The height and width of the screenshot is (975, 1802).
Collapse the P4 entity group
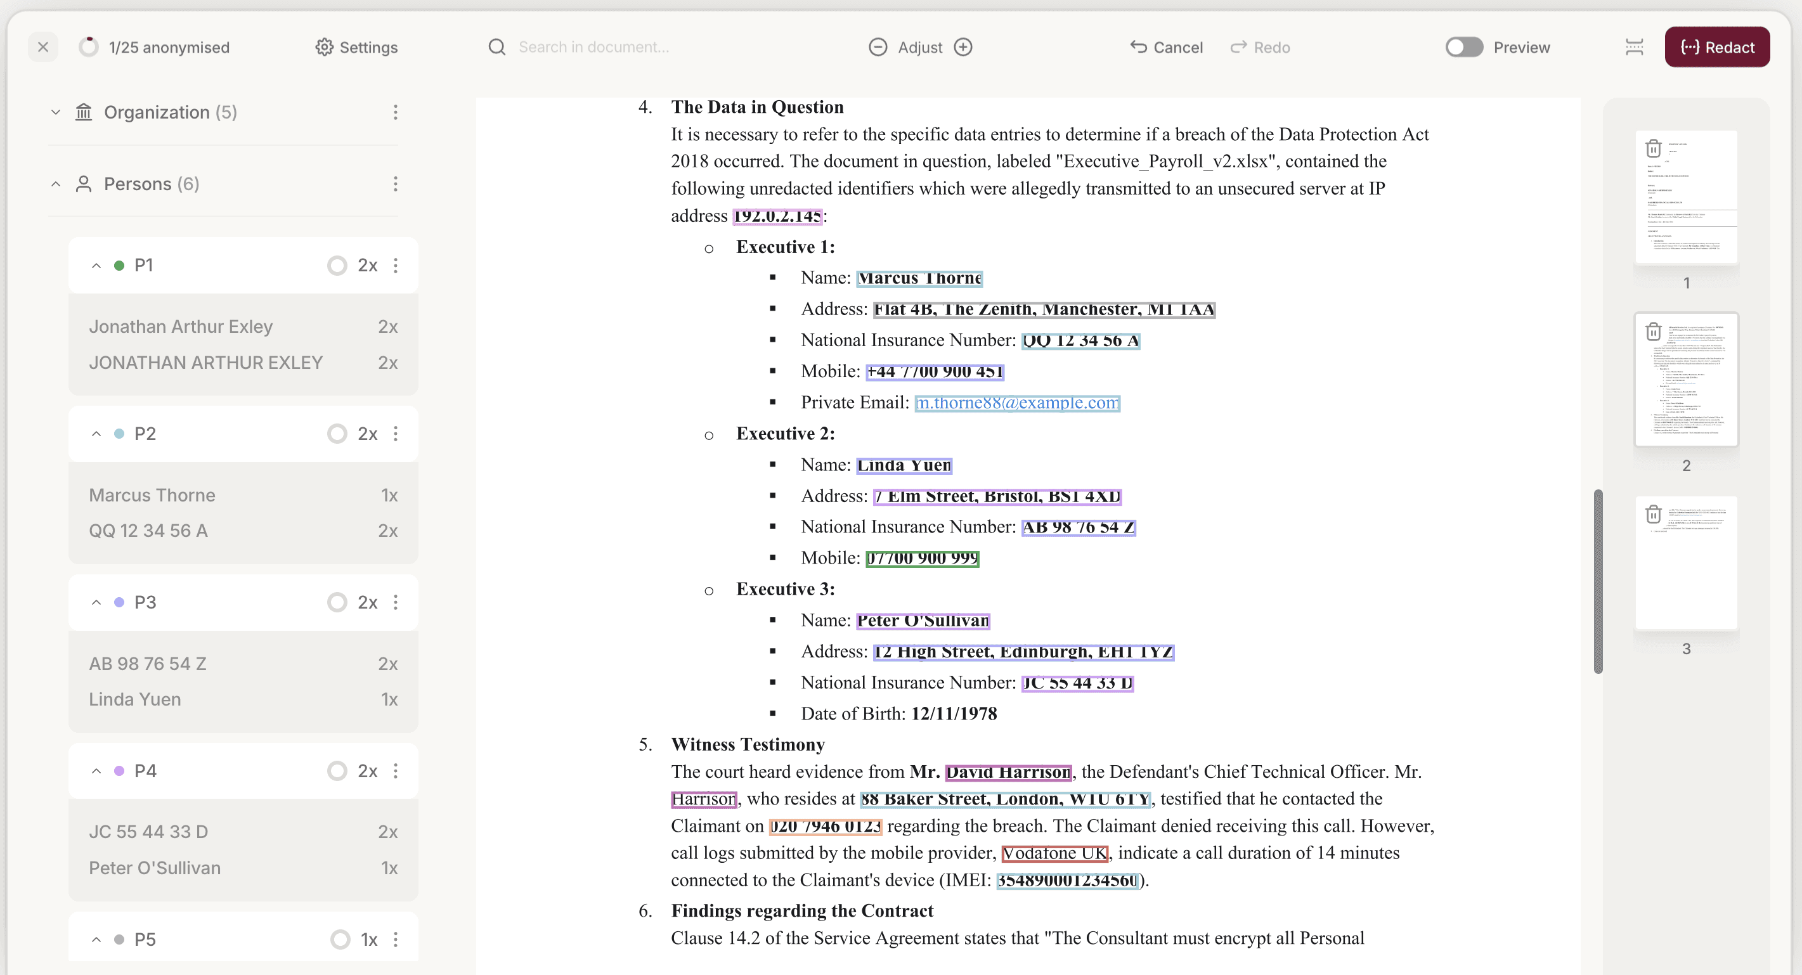96,771
